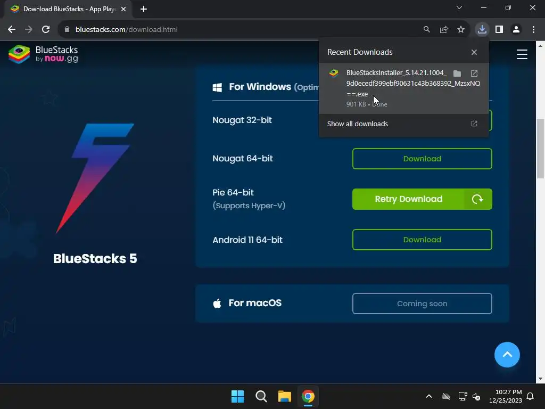Close the Recent Downloads popup
This screenshot has width=545, height=409.
click(474, 52)
